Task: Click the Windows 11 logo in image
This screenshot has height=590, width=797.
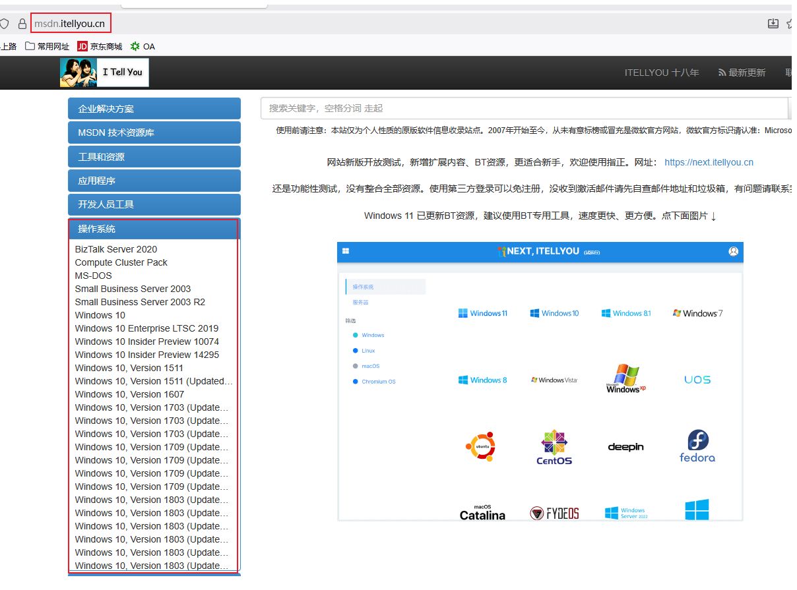Action: [x=482, y=313]
